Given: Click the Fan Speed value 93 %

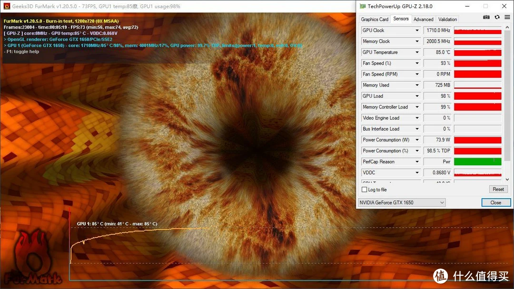Looking at the screenshot, I should point(445,63).
